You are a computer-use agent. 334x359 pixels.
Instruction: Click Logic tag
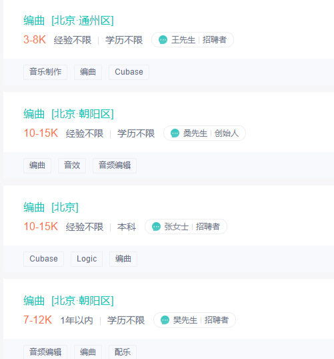pyautogui.click(x=87, y=259)
